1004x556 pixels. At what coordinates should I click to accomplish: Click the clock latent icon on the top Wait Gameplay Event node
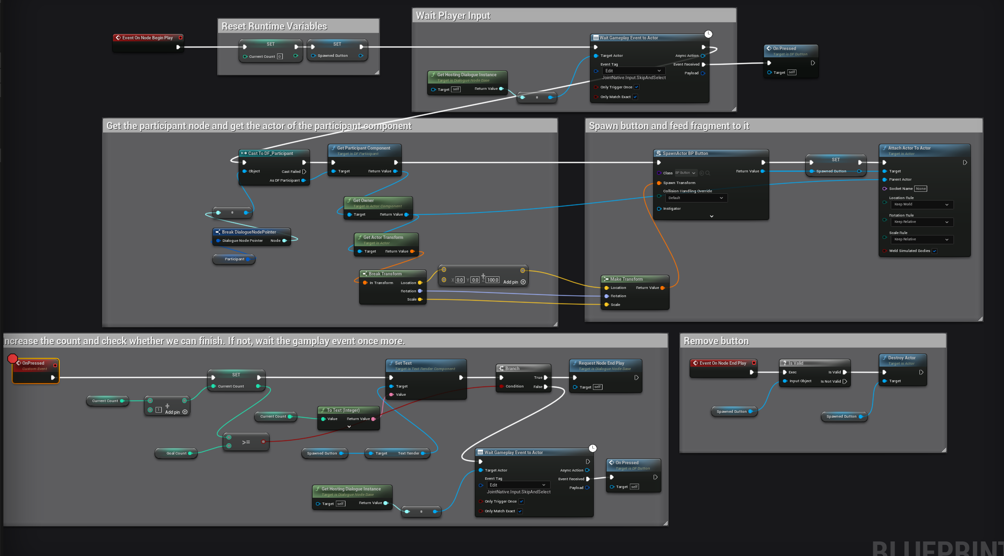[x=709, y=34]
